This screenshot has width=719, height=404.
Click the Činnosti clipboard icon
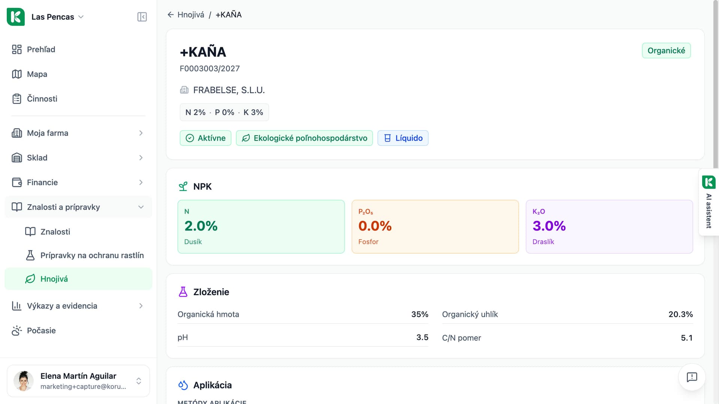point(17,99)
